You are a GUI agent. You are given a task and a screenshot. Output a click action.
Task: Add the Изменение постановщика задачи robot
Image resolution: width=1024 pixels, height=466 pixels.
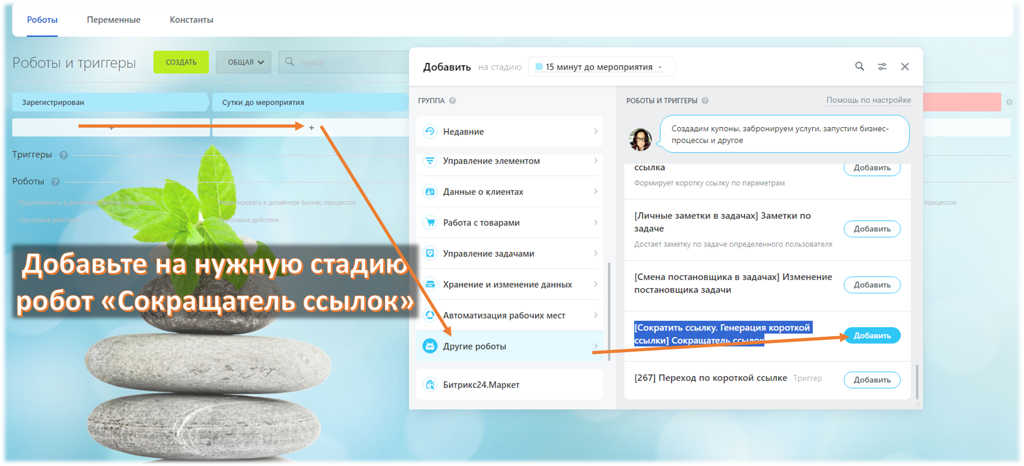tap(872, 285)
